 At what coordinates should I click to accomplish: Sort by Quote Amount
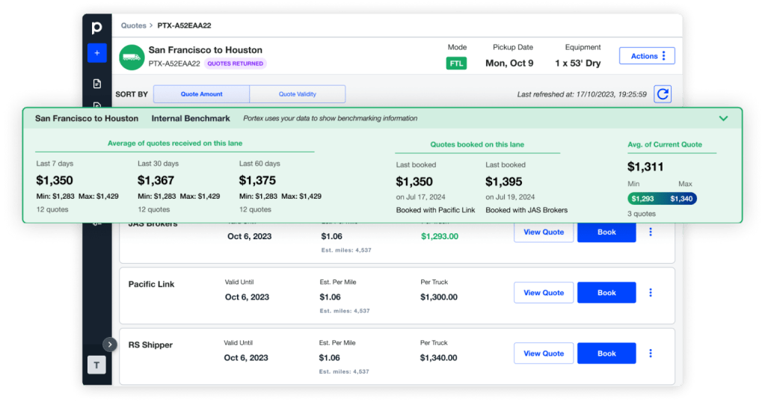[x=201, y=94]
